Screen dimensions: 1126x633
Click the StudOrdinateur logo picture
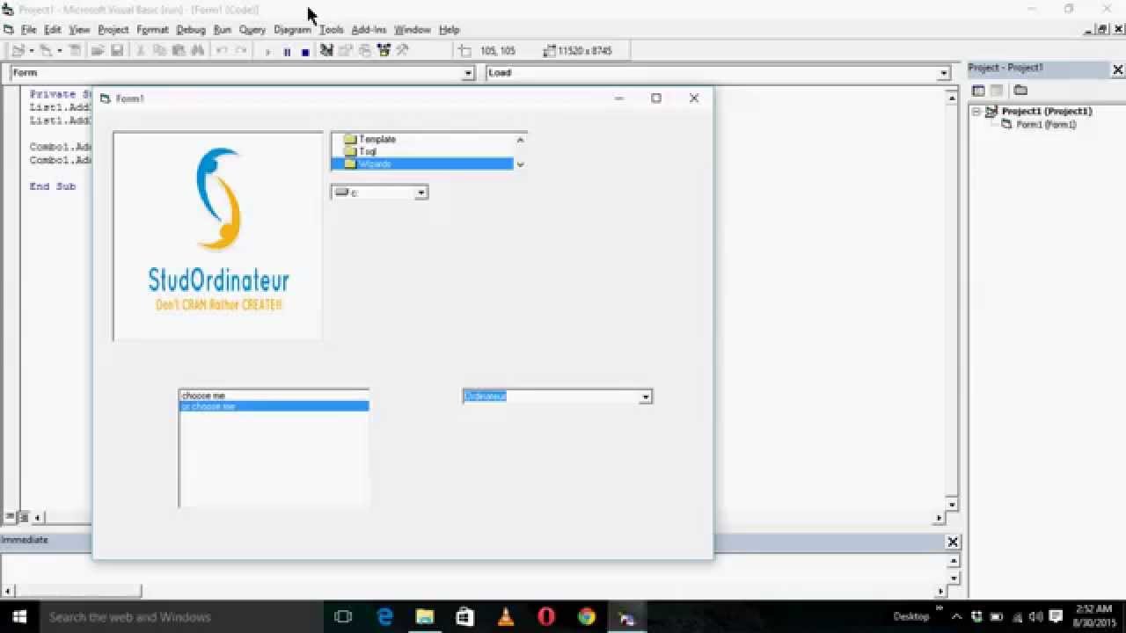(218, 236)
